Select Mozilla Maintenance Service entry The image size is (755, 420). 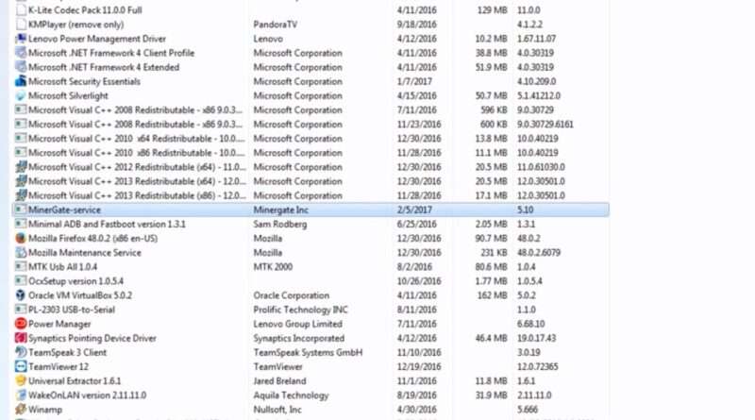click(x=85, y=252)
